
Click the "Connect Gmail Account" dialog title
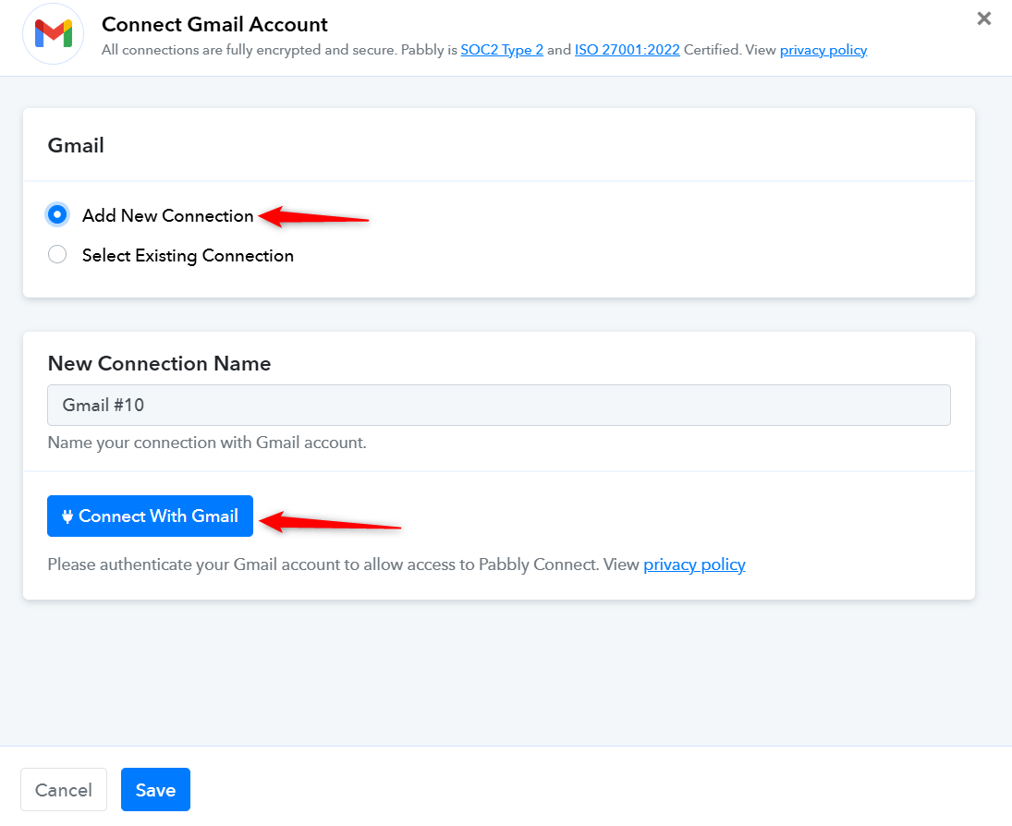(214, 25)
